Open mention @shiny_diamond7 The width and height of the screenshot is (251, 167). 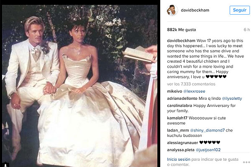[x=207, y=130]
